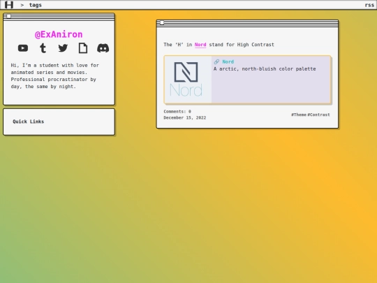This screenshot has width=377, height=283.
Task: Click the 'Comments: 0' text
Action: tap(177, 111)
